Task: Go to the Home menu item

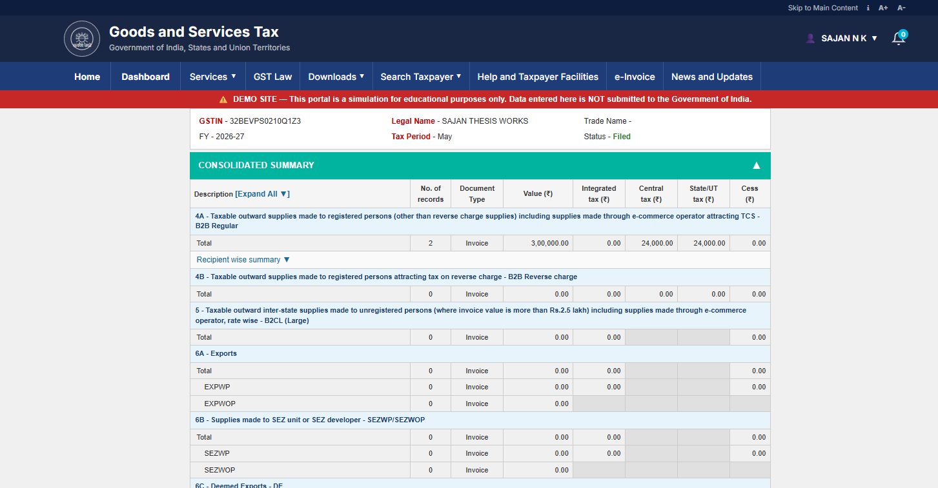Action: [87, 77]
